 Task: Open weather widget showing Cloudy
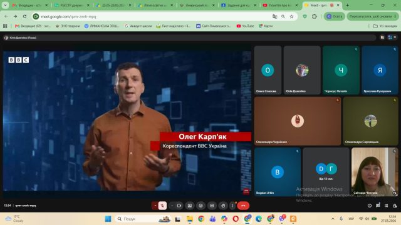click(15, 219)
